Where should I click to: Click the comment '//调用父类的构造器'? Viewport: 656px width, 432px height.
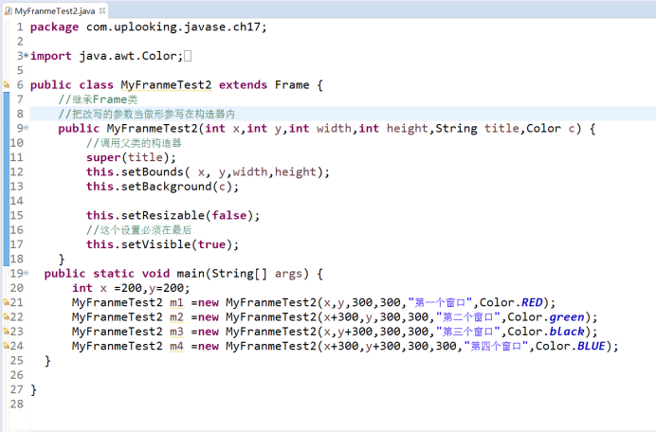(134, 143)
